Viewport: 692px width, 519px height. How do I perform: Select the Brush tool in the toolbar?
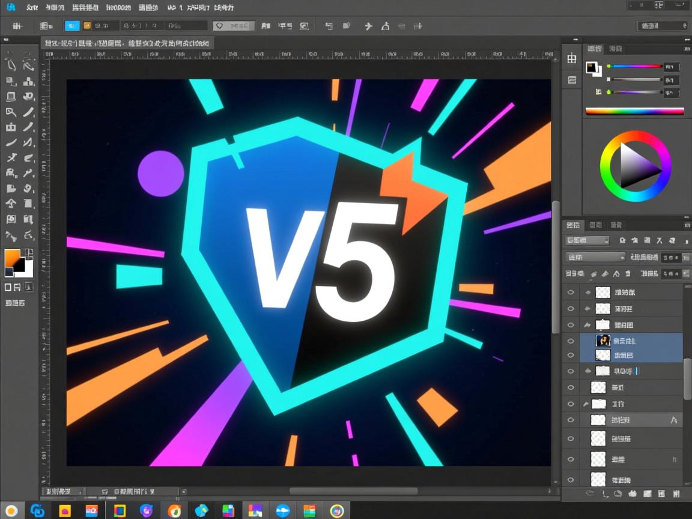click(28, 113)
